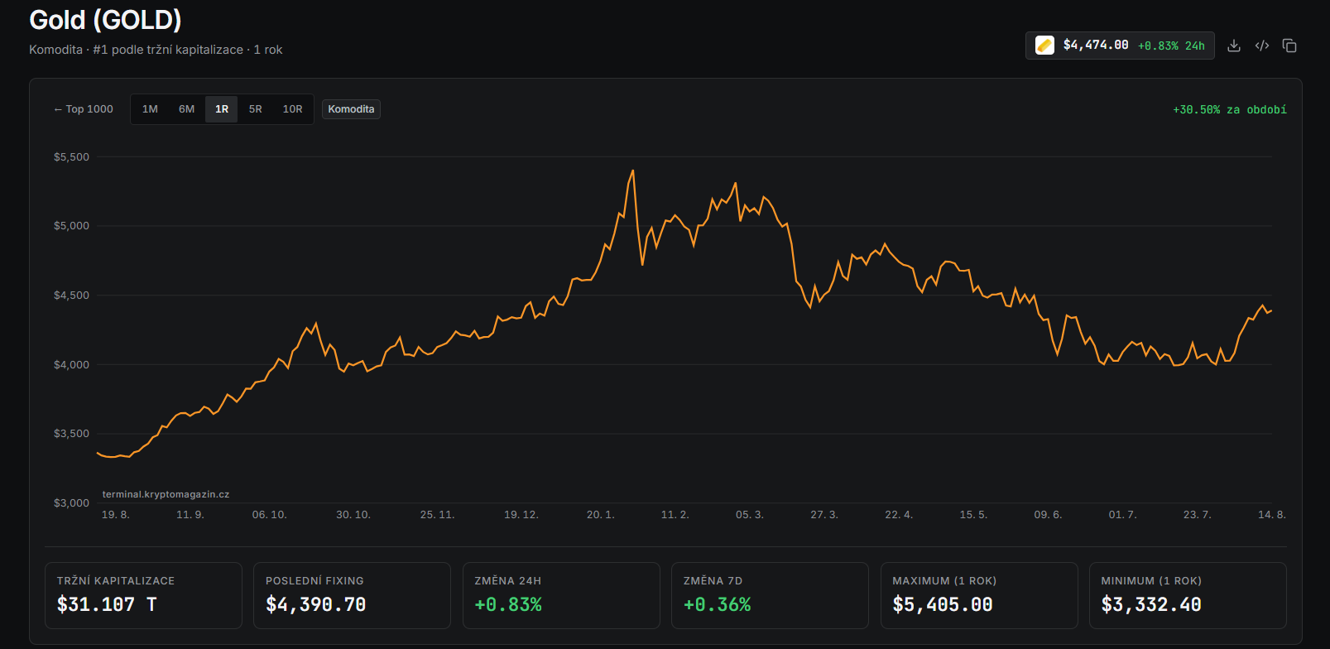Click the Změna 24h +0.83% card value

click(x=508, y=605)
